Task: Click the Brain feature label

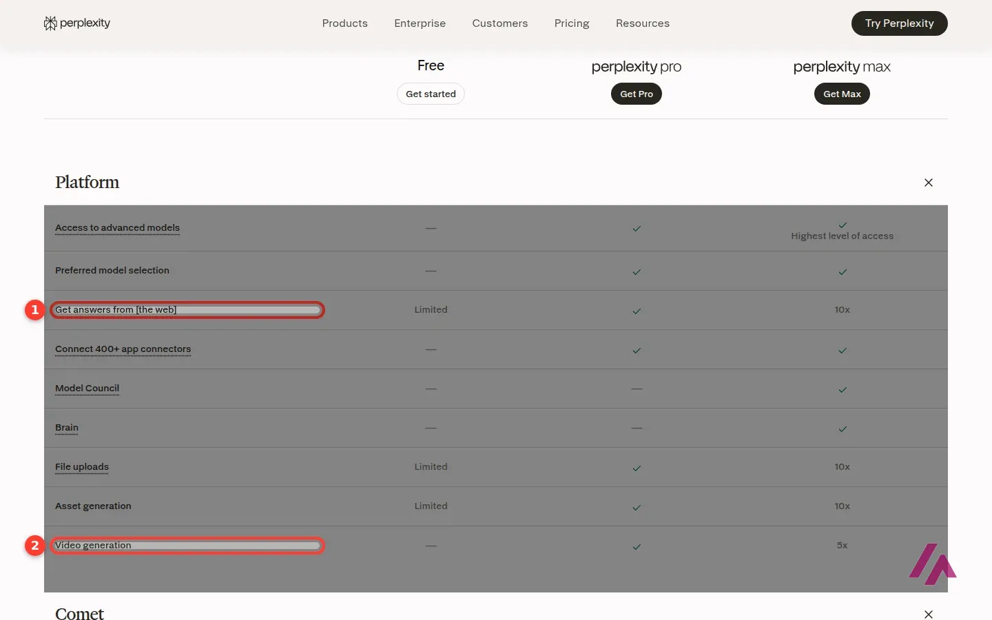Action: [x=67, y=428]
